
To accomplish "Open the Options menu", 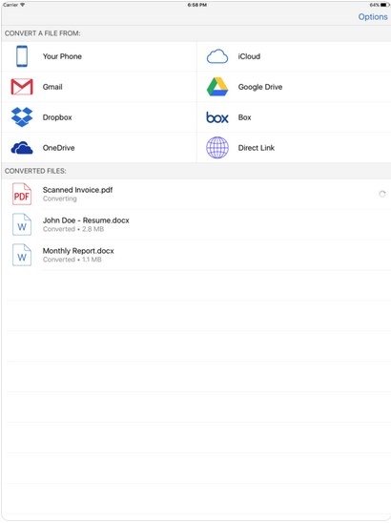I will [x=373, y=16].
